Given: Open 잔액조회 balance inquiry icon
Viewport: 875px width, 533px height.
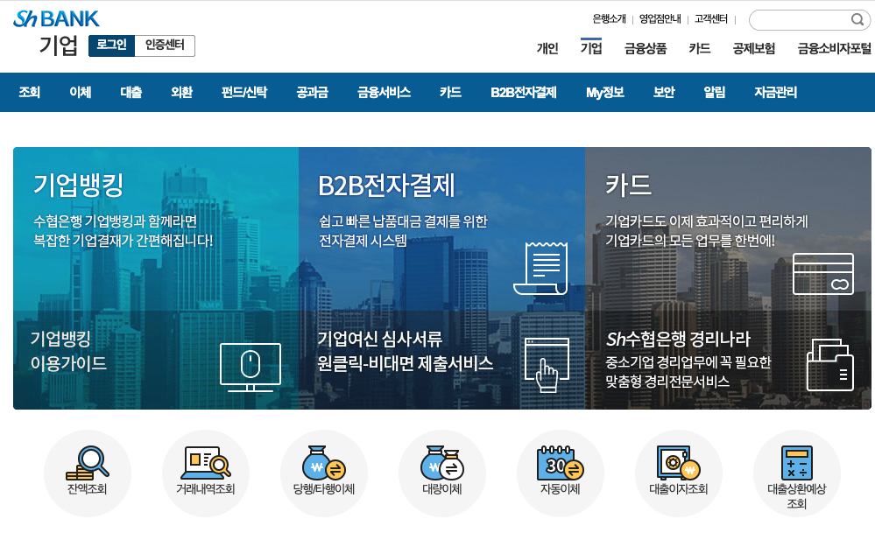Looking at the screenshot, I should coord(88,463).
